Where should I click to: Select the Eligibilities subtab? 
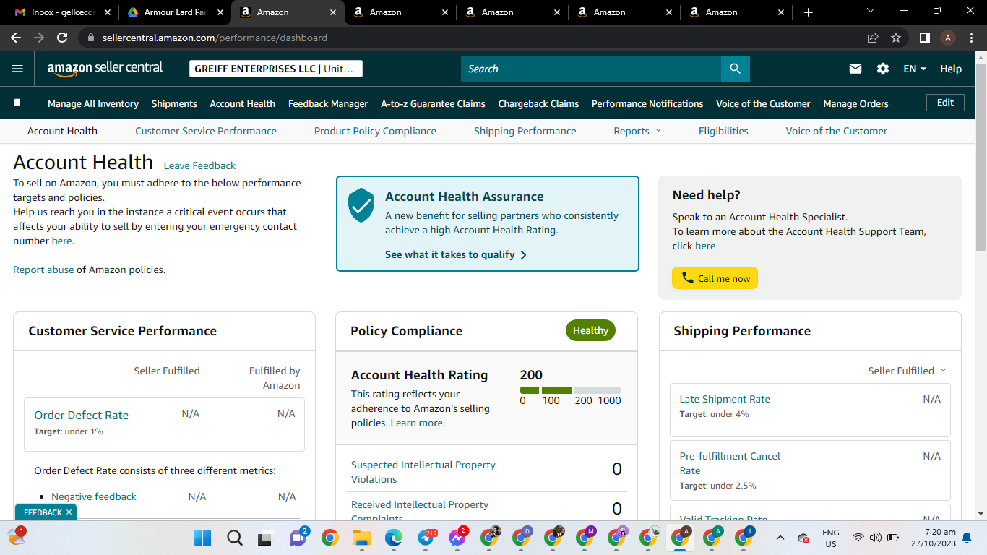coord(723,131)
